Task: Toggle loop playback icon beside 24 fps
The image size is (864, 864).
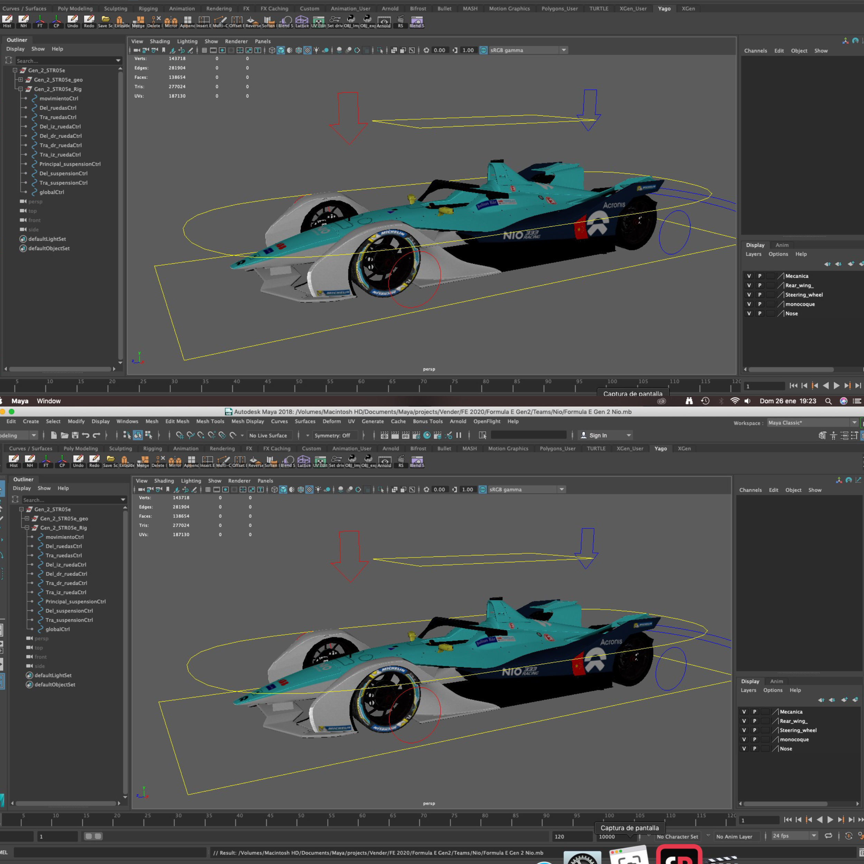Action: tap(828, 836)
